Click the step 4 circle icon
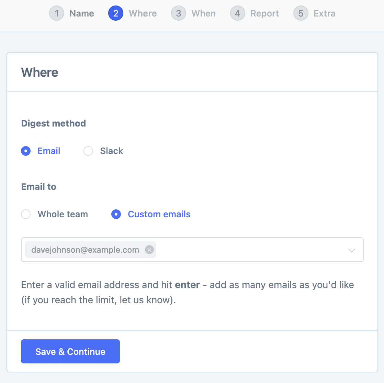This screenshot has height=383, width=384. pos(237,14)
